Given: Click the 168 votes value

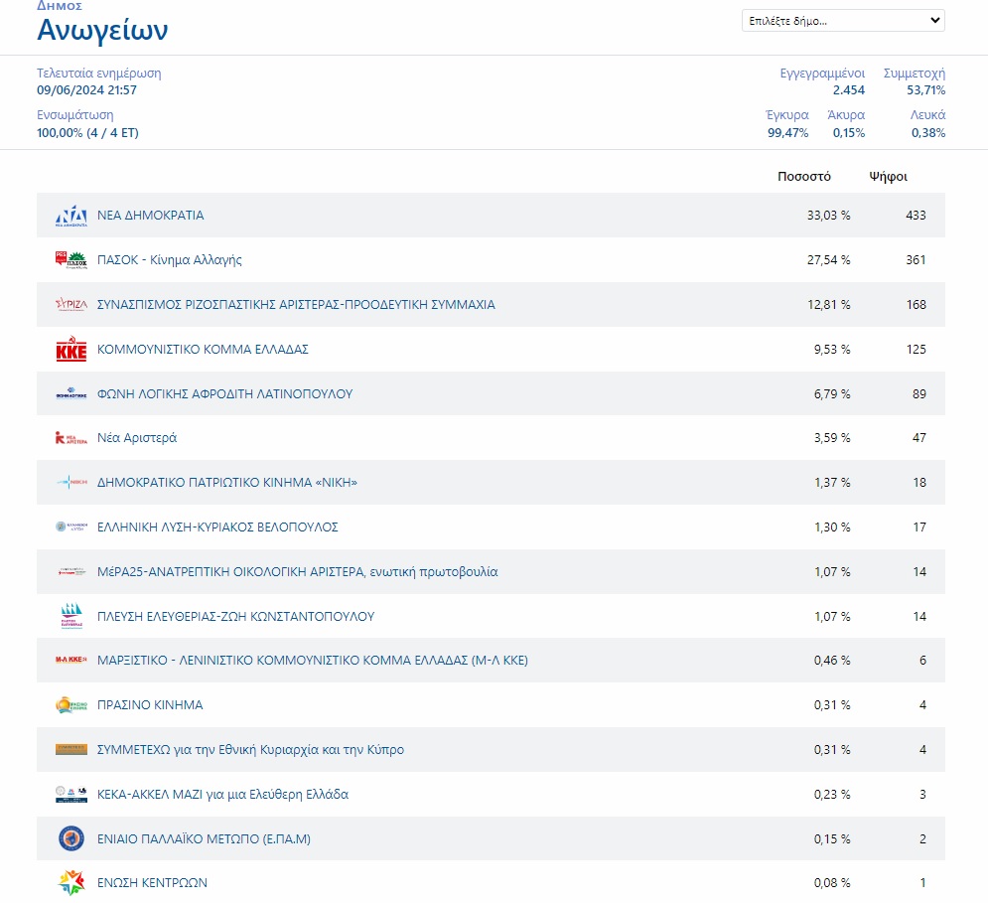Looking at the screenshot, I should [916, 305].
